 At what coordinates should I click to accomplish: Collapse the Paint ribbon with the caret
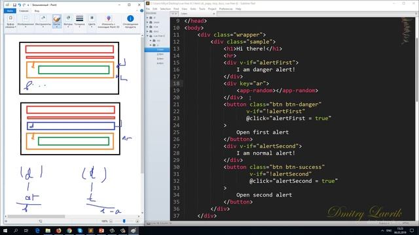tap(137, 11)
